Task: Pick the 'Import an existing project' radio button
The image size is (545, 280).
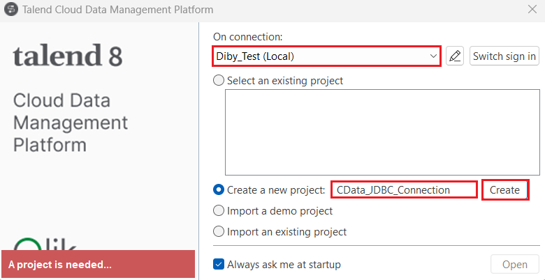Action: pyautogui.click(x=219, y=231)
